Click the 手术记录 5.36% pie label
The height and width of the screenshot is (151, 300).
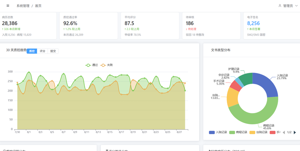(219, 82)
